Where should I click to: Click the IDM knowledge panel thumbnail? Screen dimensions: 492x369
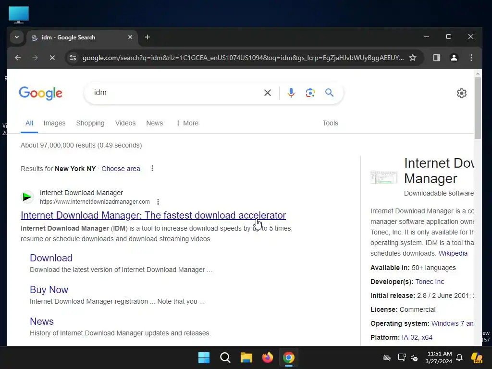[384, 177]
